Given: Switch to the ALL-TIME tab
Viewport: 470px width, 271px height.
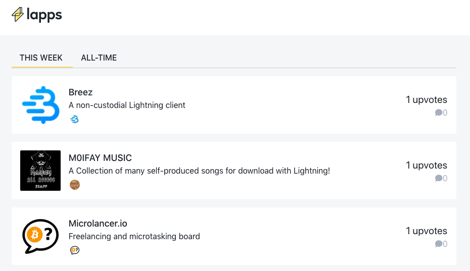Looking at the screenshot, I should point(99,58).
